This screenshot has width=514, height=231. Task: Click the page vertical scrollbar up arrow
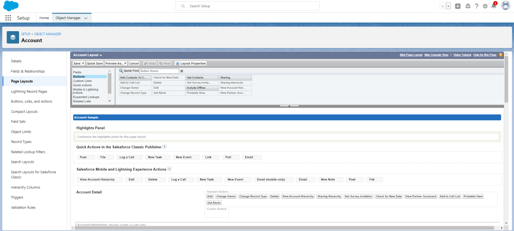(506, 54)
